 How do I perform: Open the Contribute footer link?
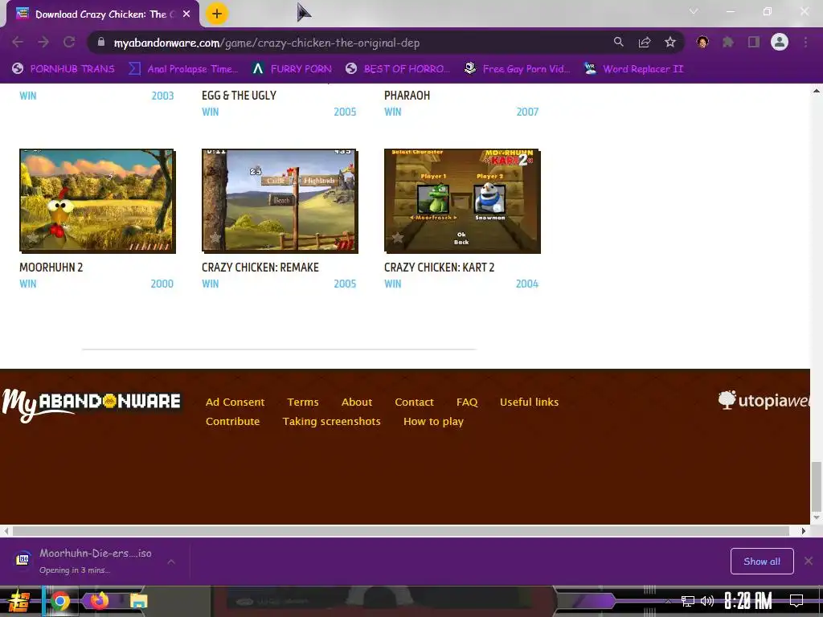pos(232,421)
